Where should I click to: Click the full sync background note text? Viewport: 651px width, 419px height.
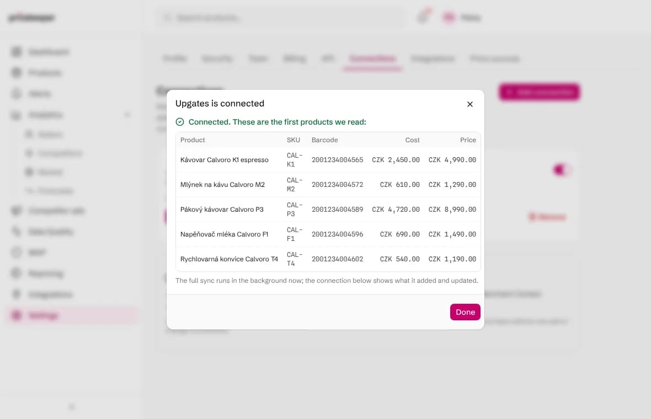point(327,281)
